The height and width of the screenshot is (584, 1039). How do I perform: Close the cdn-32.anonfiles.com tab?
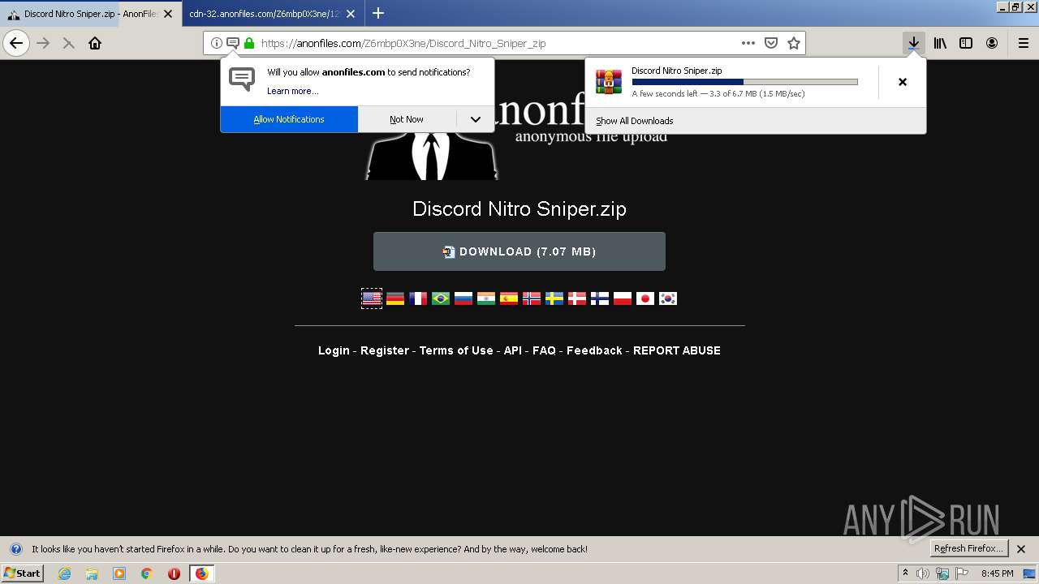[351, 14]
